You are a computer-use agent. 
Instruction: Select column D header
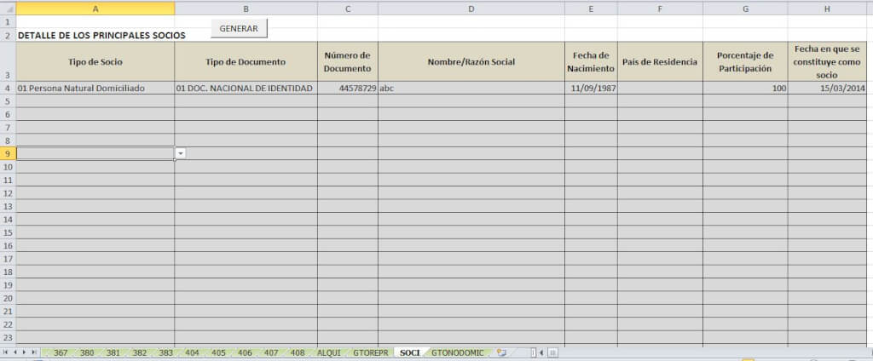(471, 8)
